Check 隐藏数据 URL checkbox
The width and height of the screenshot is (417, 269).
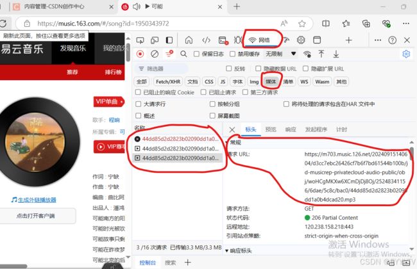(x=258, y=69)
